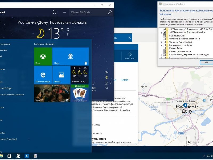This screenshot has height=160, width=213.
Task: Open the Photos tile
Action: coord(61,75)
